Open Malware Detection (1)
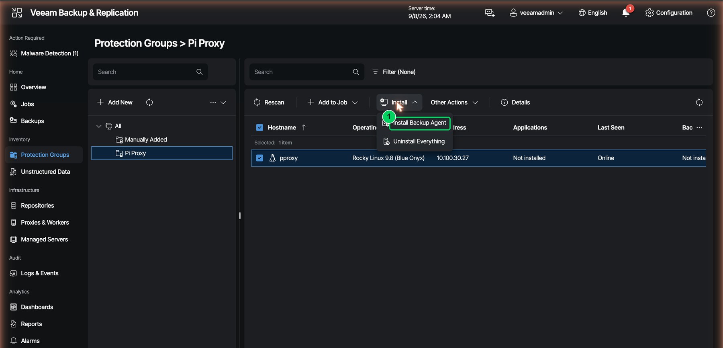 [44, 53]
